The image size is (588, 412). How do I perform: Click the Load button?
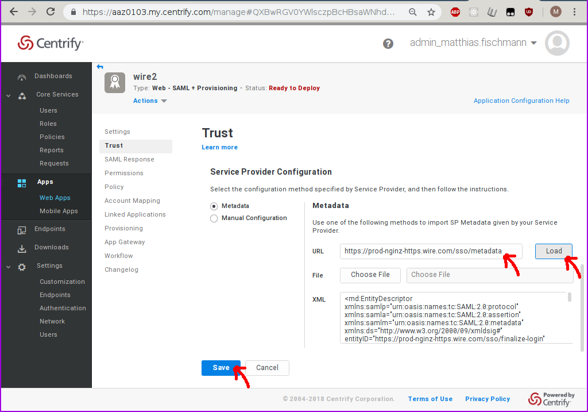click(x=554, y=251)
